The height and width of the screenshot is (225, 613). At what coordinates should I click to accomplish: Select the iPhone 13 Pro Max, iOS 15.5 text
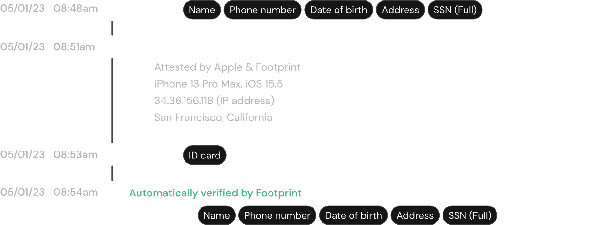[218, 84]
